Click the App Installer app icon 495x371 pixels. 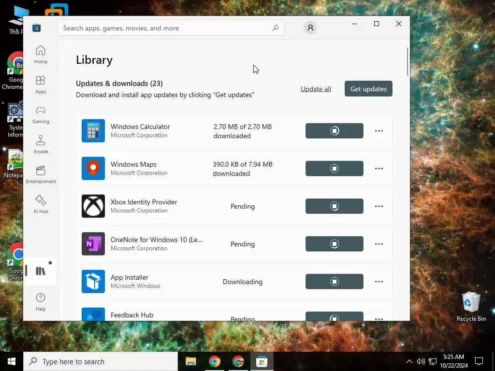93,282
